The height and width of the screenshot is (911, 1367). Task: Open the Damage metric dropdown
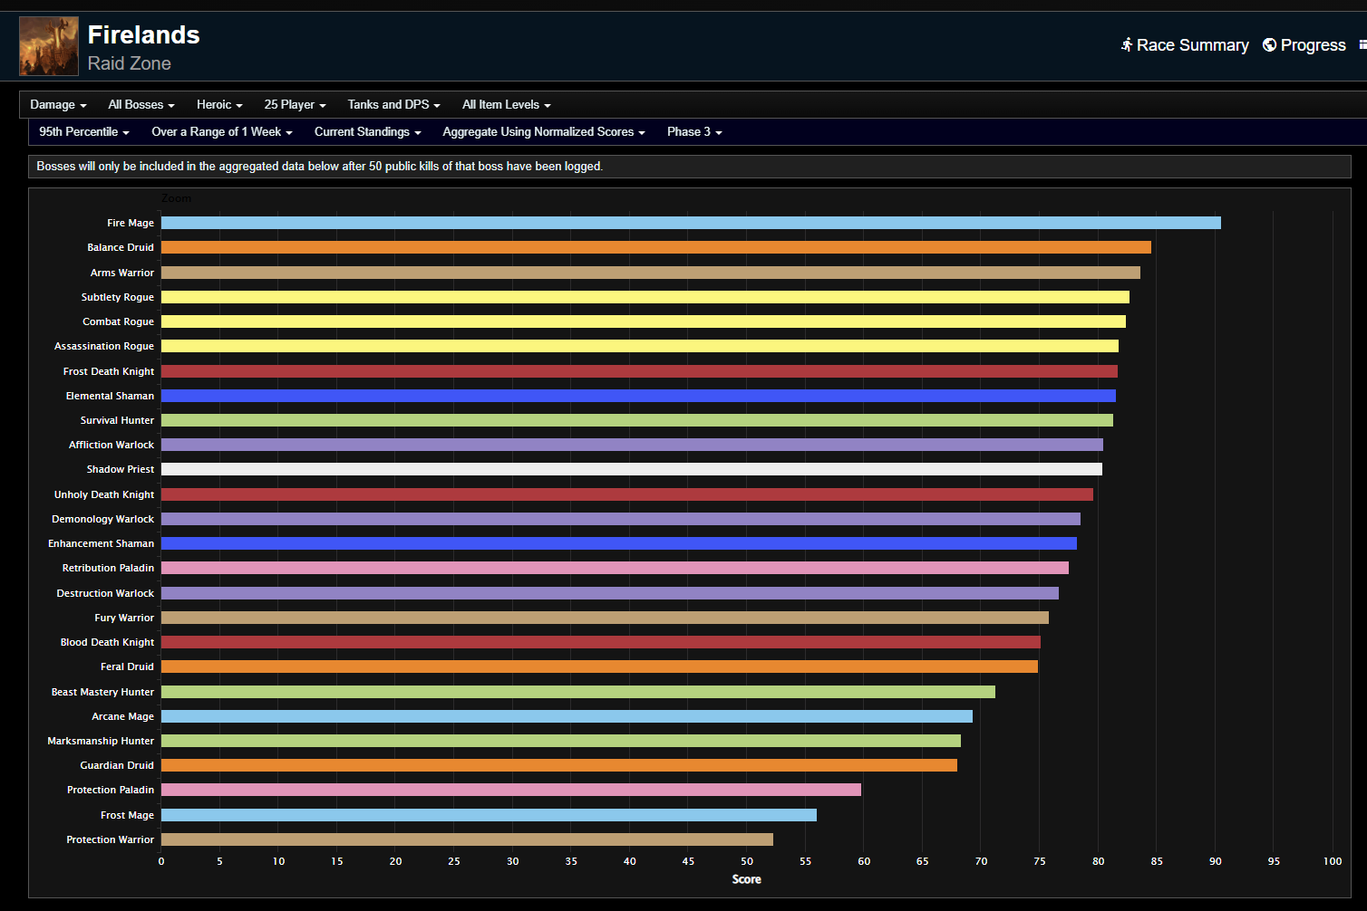point(58,104)
